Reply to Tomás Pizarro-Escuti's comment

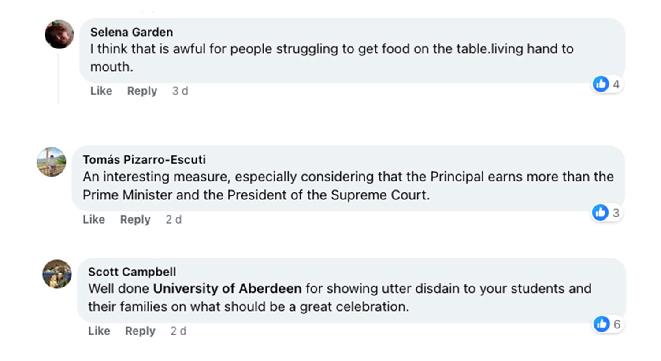point(135,219)
